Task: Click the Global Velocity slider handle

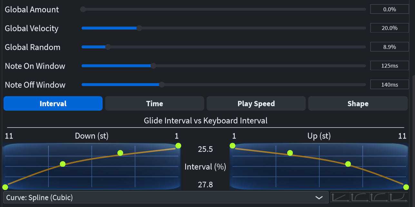Action: [x=139, y=28]
